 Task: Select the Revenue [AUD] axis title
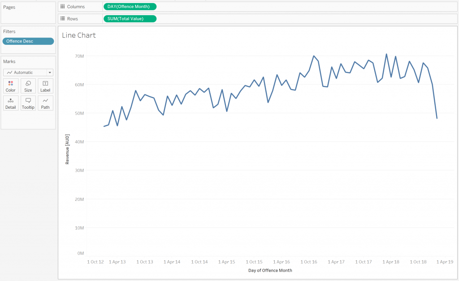(x=67, y=149)
